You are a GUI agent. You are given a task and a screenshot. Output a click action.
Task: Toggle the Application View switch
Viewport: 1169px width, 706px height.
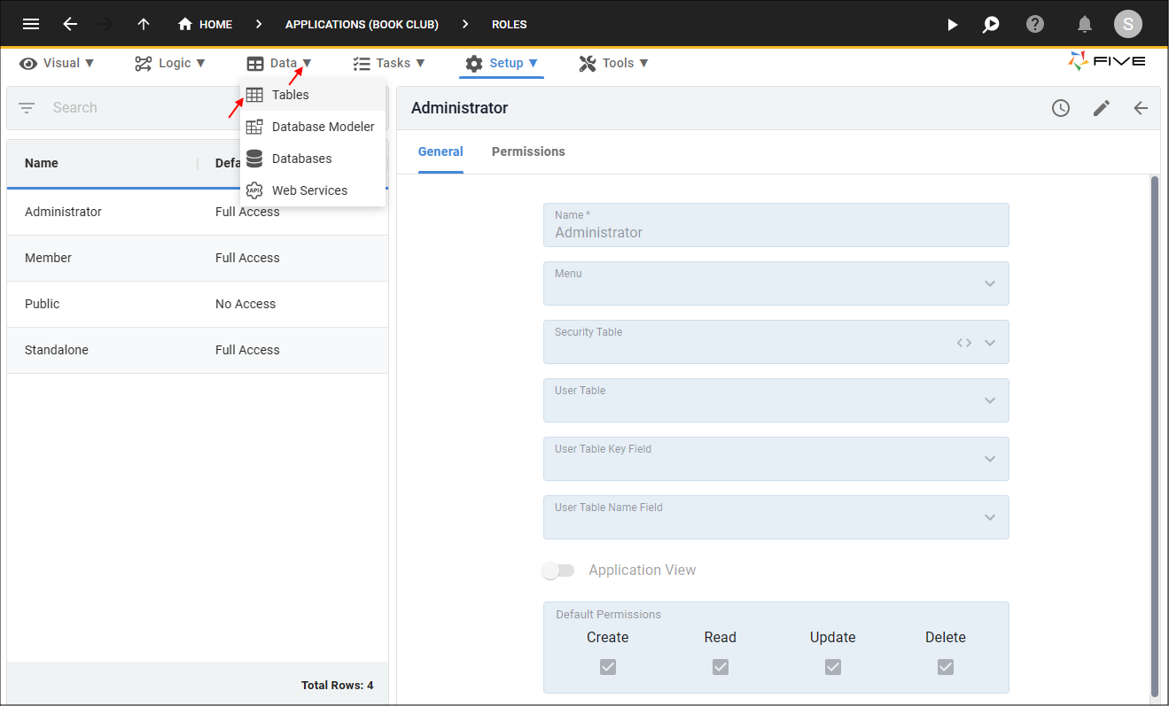click(558, 570)
